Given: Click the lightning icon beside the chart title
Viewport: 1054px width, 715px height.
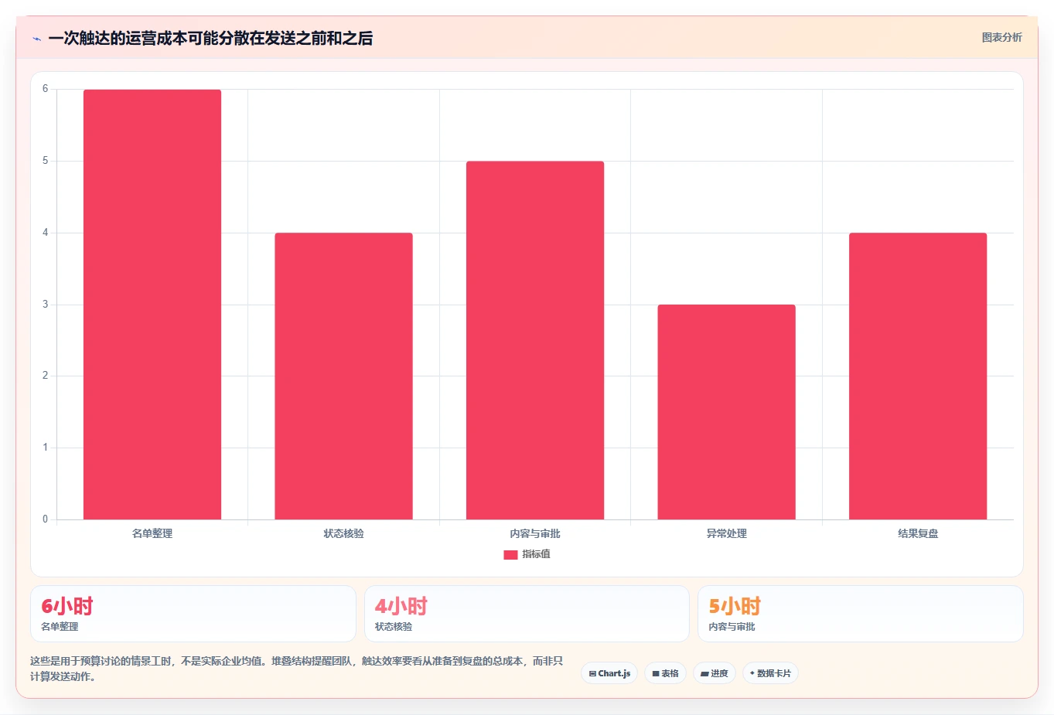Looking at the screenshot, I should point(36,39).
